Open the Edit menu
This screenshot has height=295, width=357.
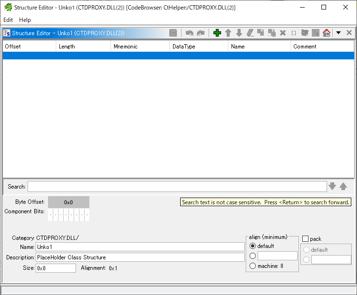[x=8, y=20]
